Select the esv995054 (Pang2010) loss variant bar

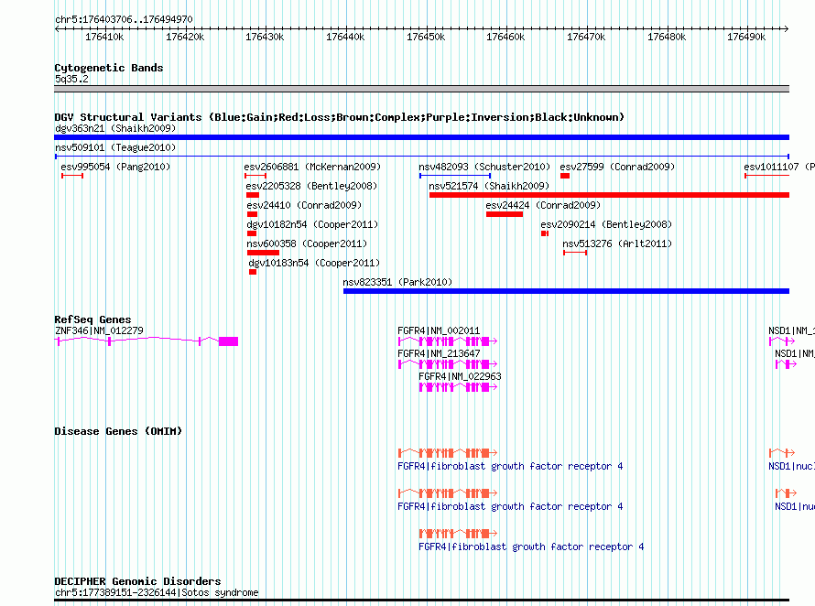coord(72,176)
